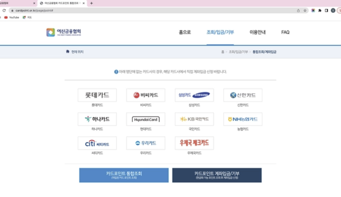This screenshot has height=197, width=341.
Task: Click the 우리카드 caption text
Action: (146, 153)
